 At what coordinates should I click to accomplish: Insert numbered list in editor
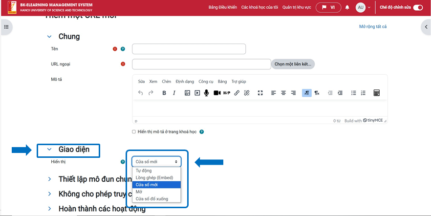363,93
